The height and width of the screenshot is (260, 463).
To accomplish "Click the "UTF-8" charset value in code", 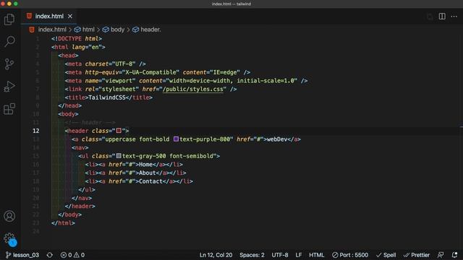I will click(x=124, y=64).
